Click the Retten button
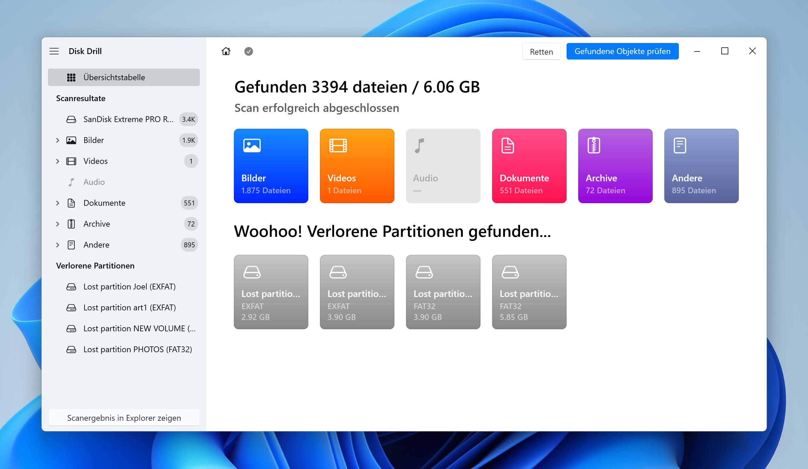Viewport: 808px width, 469px height. [542, 51]
